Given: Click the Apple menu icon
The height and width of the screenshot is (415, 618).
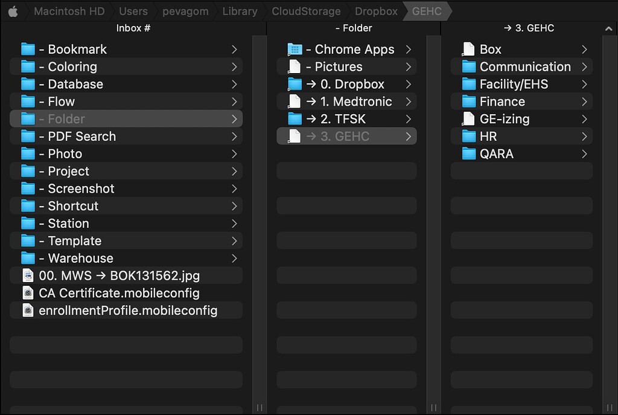Looking at the screenshot, I should 14,10.
